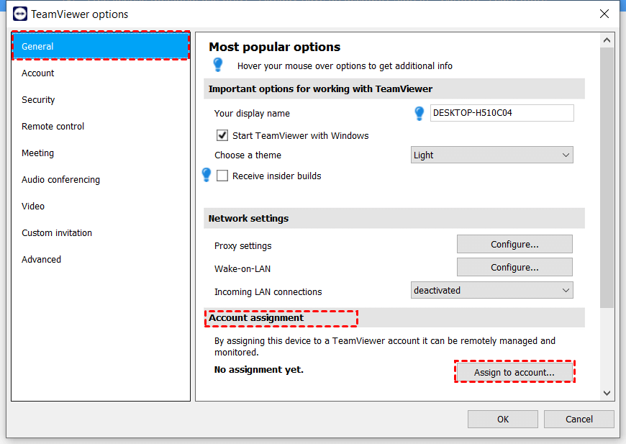Open the Choose a theme dropdown
This screenshot has height=444, width=626.
[x=492, y=155]
